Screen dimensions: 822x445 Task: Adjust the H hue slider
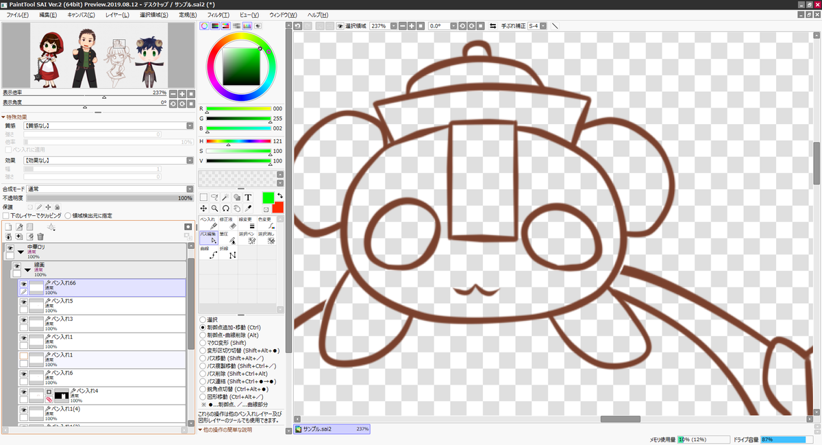coord(238,141)
